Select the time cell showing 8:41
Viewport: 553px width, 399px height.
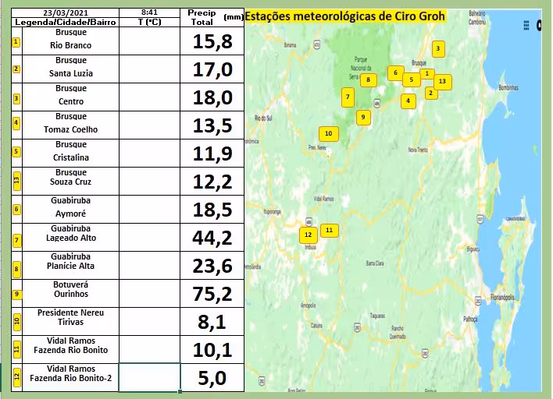[149, 13]
